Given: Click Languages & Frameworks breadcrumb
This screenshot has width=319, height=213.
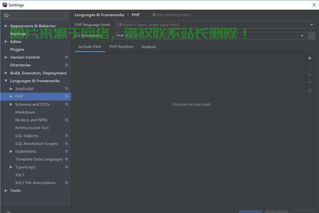Looking at the screenshot, I should [x=99, y=15].
